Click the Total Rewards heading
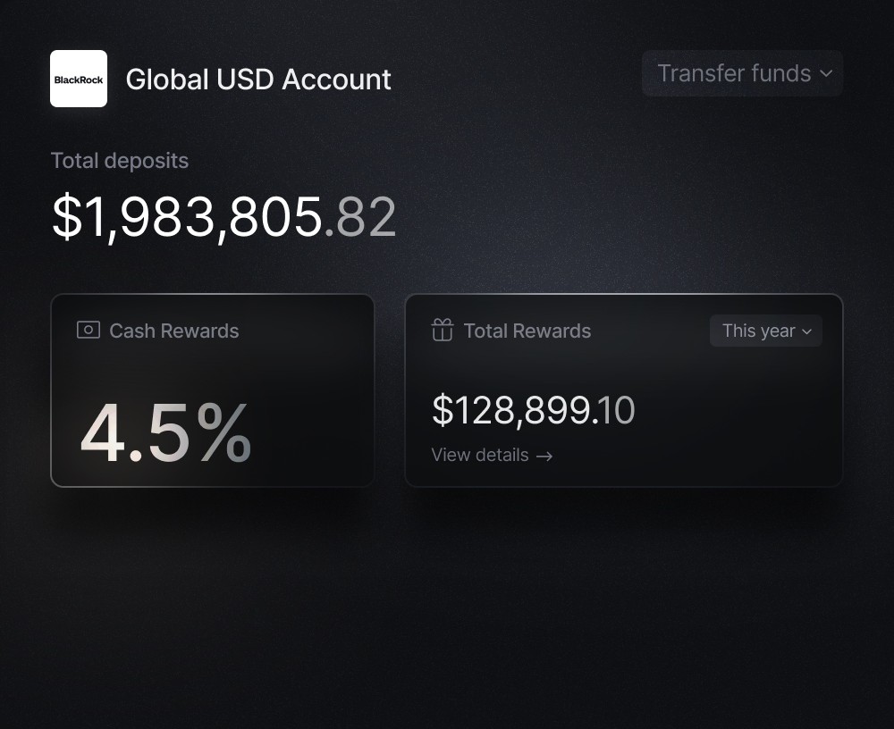 tap(527, 331)
